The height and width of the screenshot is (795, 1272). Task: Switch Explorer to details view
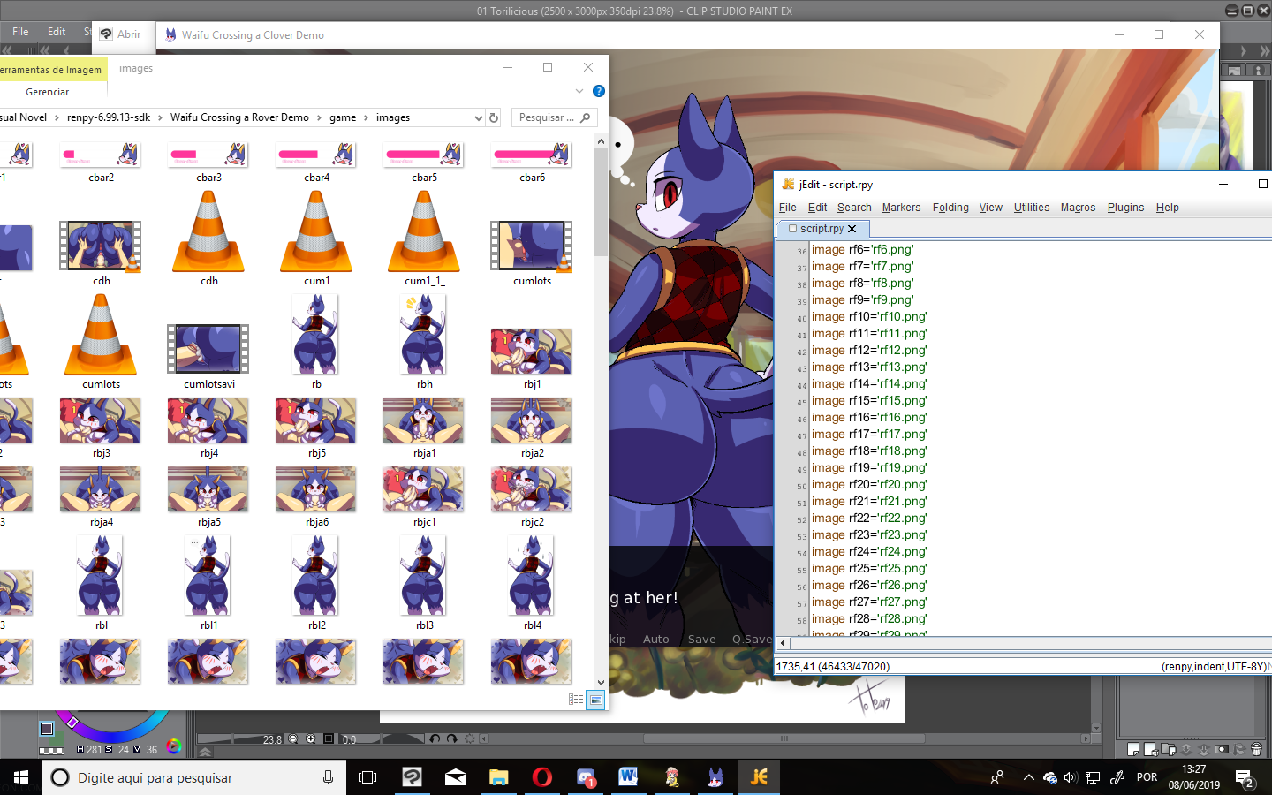point(576,700)
